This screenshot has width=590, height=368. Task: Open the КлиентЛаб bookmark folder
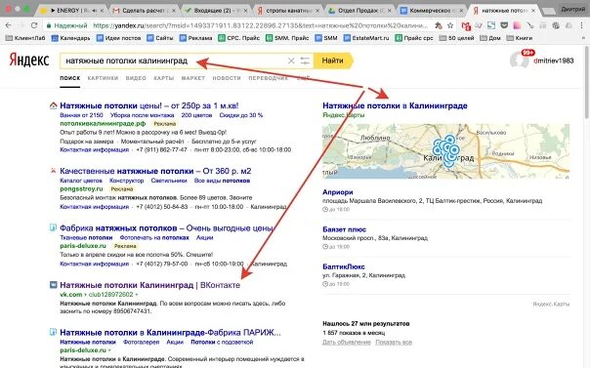click(x=25, y=38)
